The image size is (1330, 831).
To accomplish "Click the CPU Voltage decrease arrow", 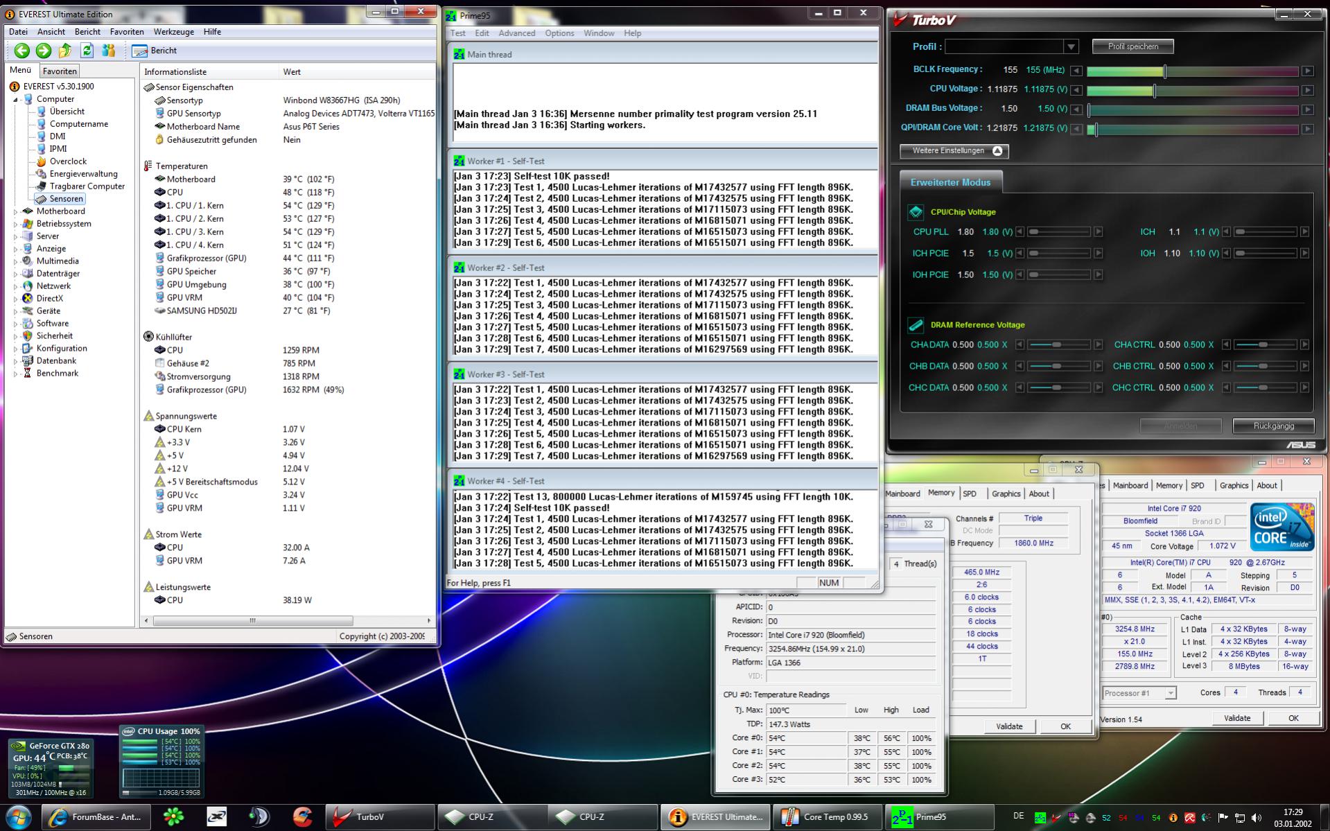I will click(1076, 90).
